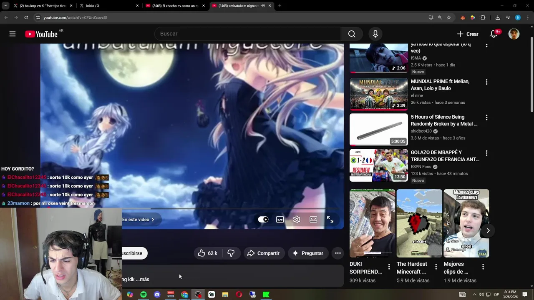The image size is (534, 300).
Task: Open the tab search dropdown arrow
Action: pos(5,6)
